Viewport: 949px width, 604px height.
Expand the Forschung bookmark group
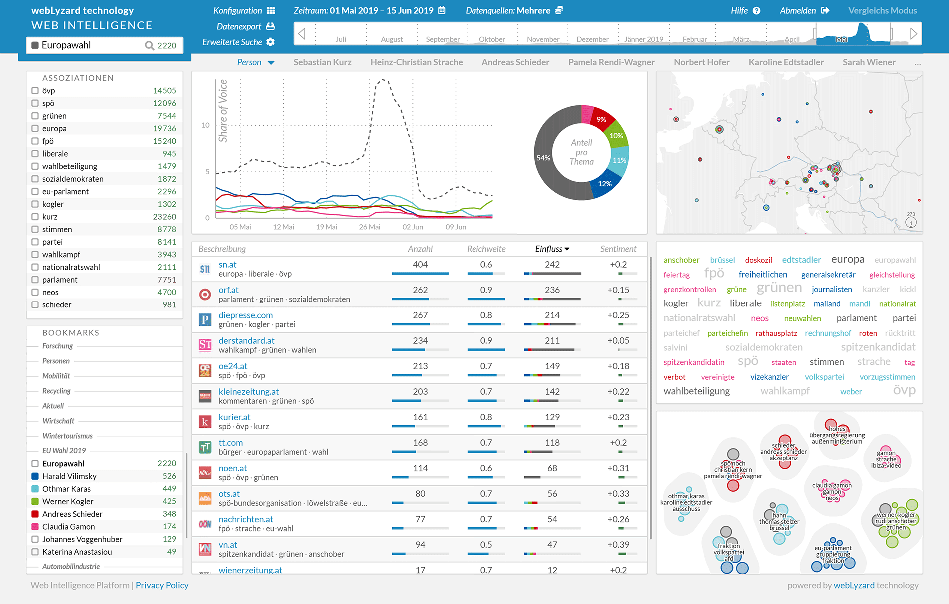pyautogui.click(x=57, y=346)
